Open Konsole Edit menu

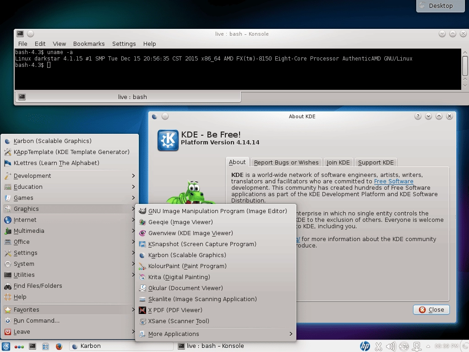point(40,44)
